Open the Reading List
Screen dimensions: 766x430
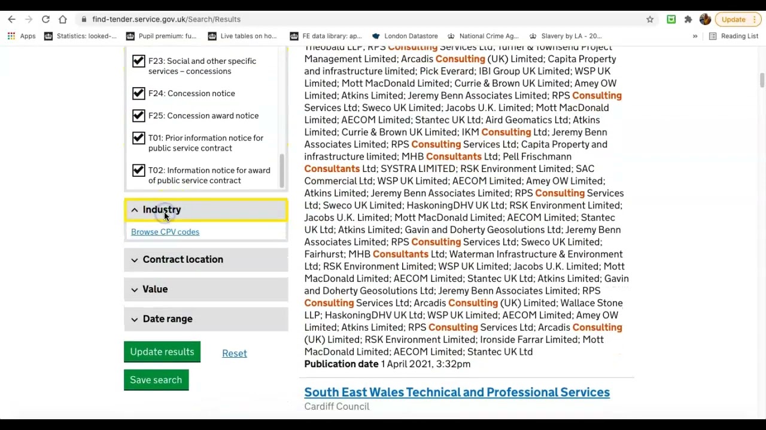click(734, 36)
